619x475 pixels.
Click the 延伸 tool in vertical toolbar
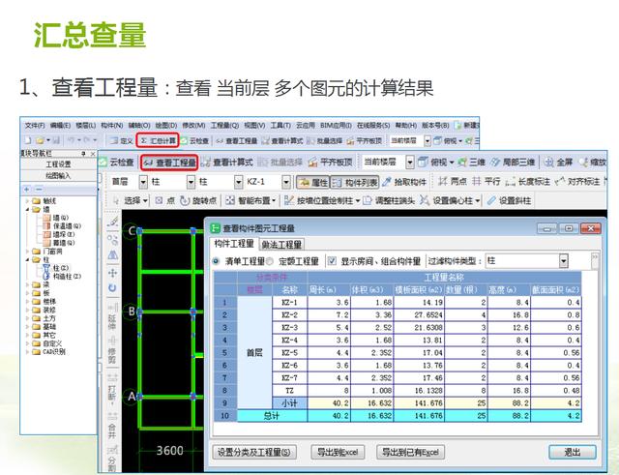(112, 317)
